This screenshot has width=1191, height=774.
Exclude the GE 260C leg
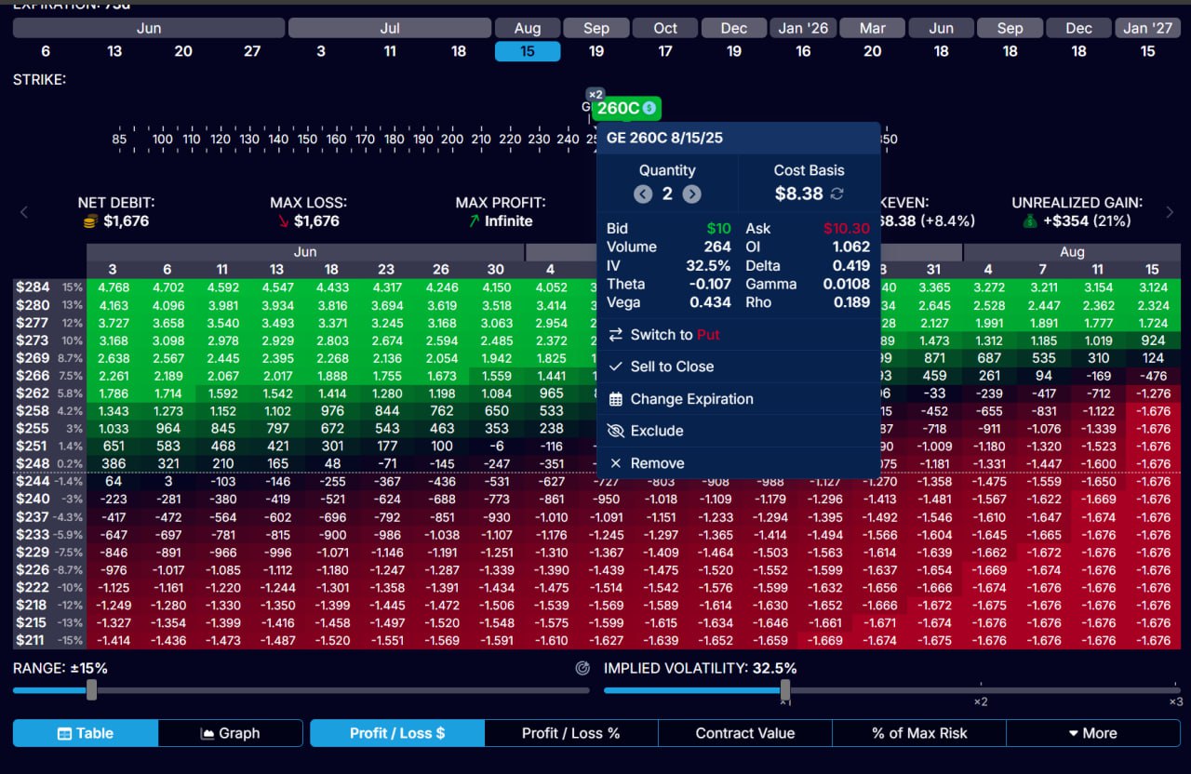[656, 431]
